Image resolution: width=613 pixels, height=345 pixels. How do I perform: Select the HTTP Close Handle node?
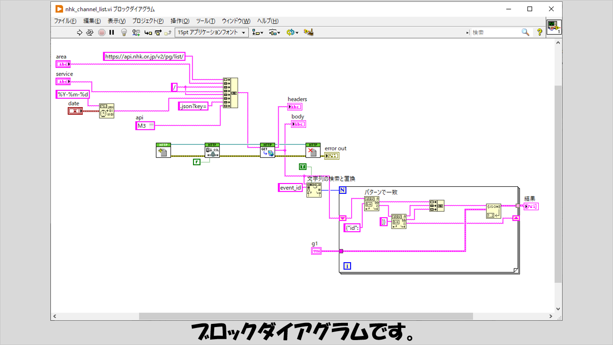pos(313,150)
